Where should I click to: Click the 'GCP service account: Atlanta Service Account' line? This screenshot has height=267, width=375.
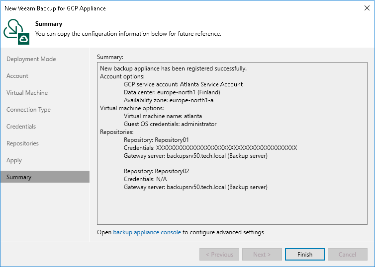pos(183,84)
